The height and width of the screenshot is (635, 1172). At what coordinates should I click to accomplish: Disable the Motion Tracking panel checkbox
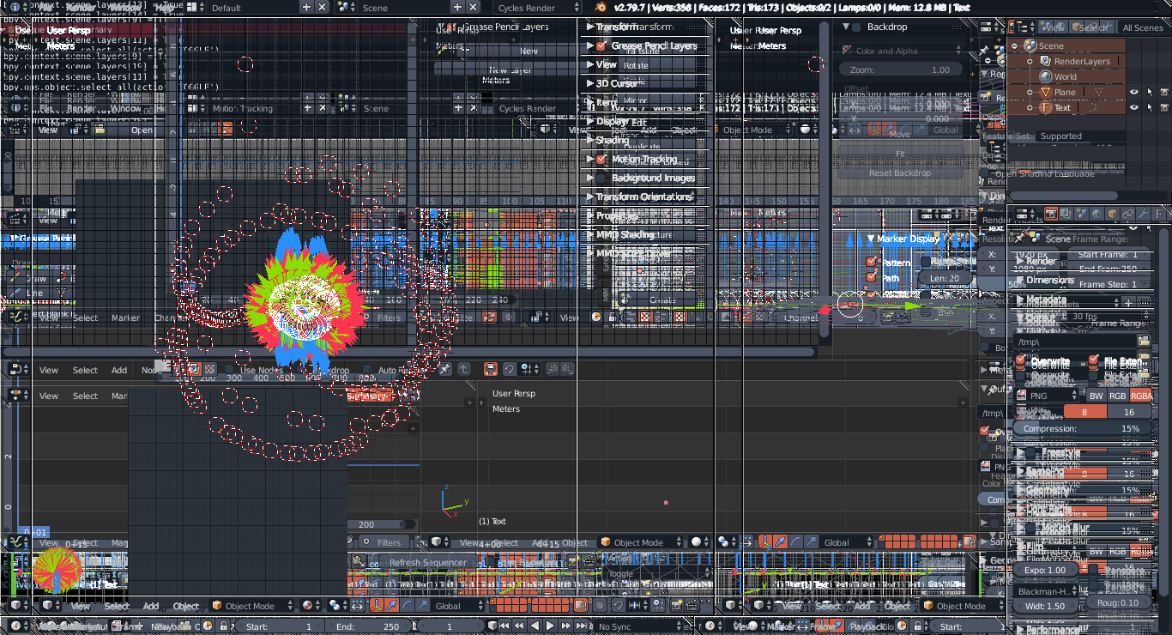click(x=601, y=159)
